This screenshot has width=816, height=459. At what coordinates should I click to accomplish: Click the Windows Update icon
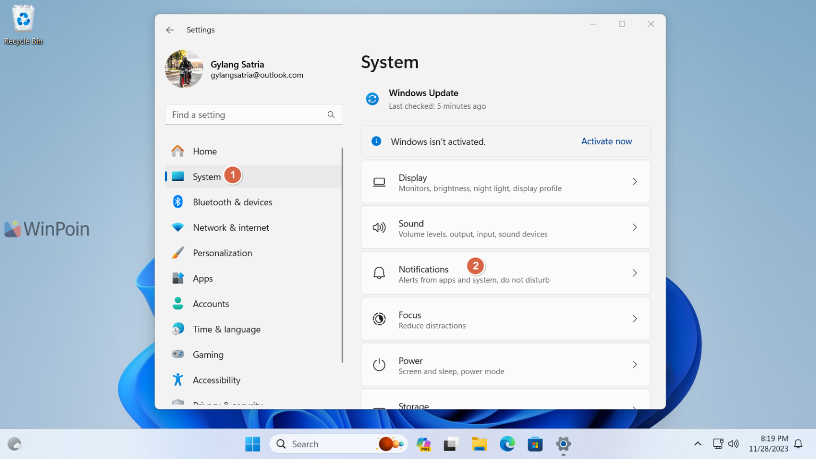click(x=372, y=99)
